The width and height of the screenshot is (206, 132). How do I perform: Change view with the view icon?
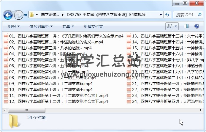(169, 26)
